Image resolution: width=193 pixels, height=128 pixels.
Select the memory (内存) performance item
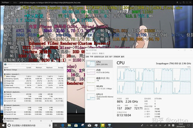click(99, 72)
